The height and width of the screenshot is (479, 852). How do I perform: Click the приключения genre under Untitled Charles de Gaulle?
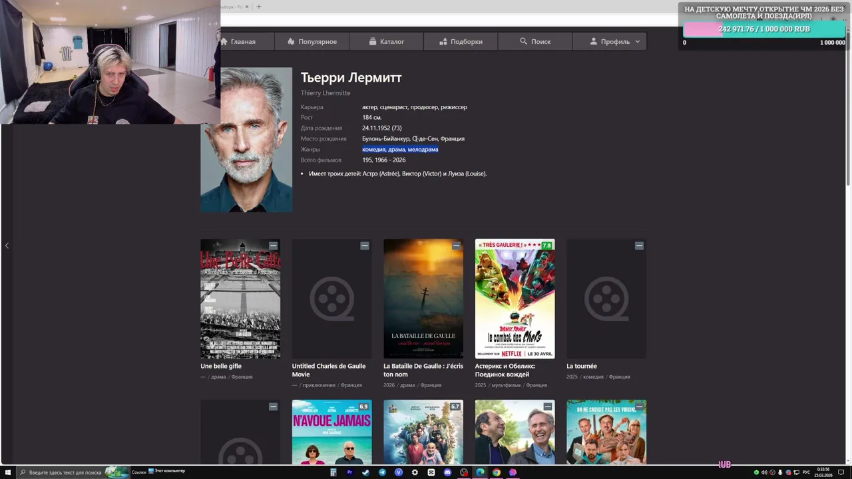point(319,385)
